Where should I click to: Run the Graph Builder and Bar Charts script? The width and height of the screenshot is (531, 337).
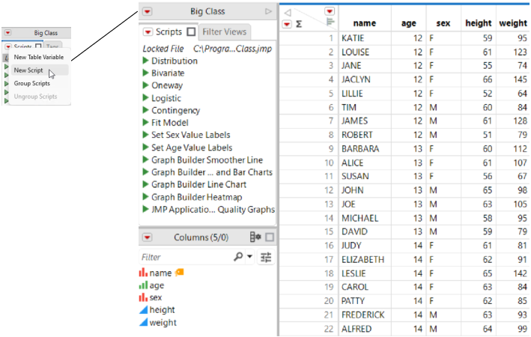click(145, 172)
